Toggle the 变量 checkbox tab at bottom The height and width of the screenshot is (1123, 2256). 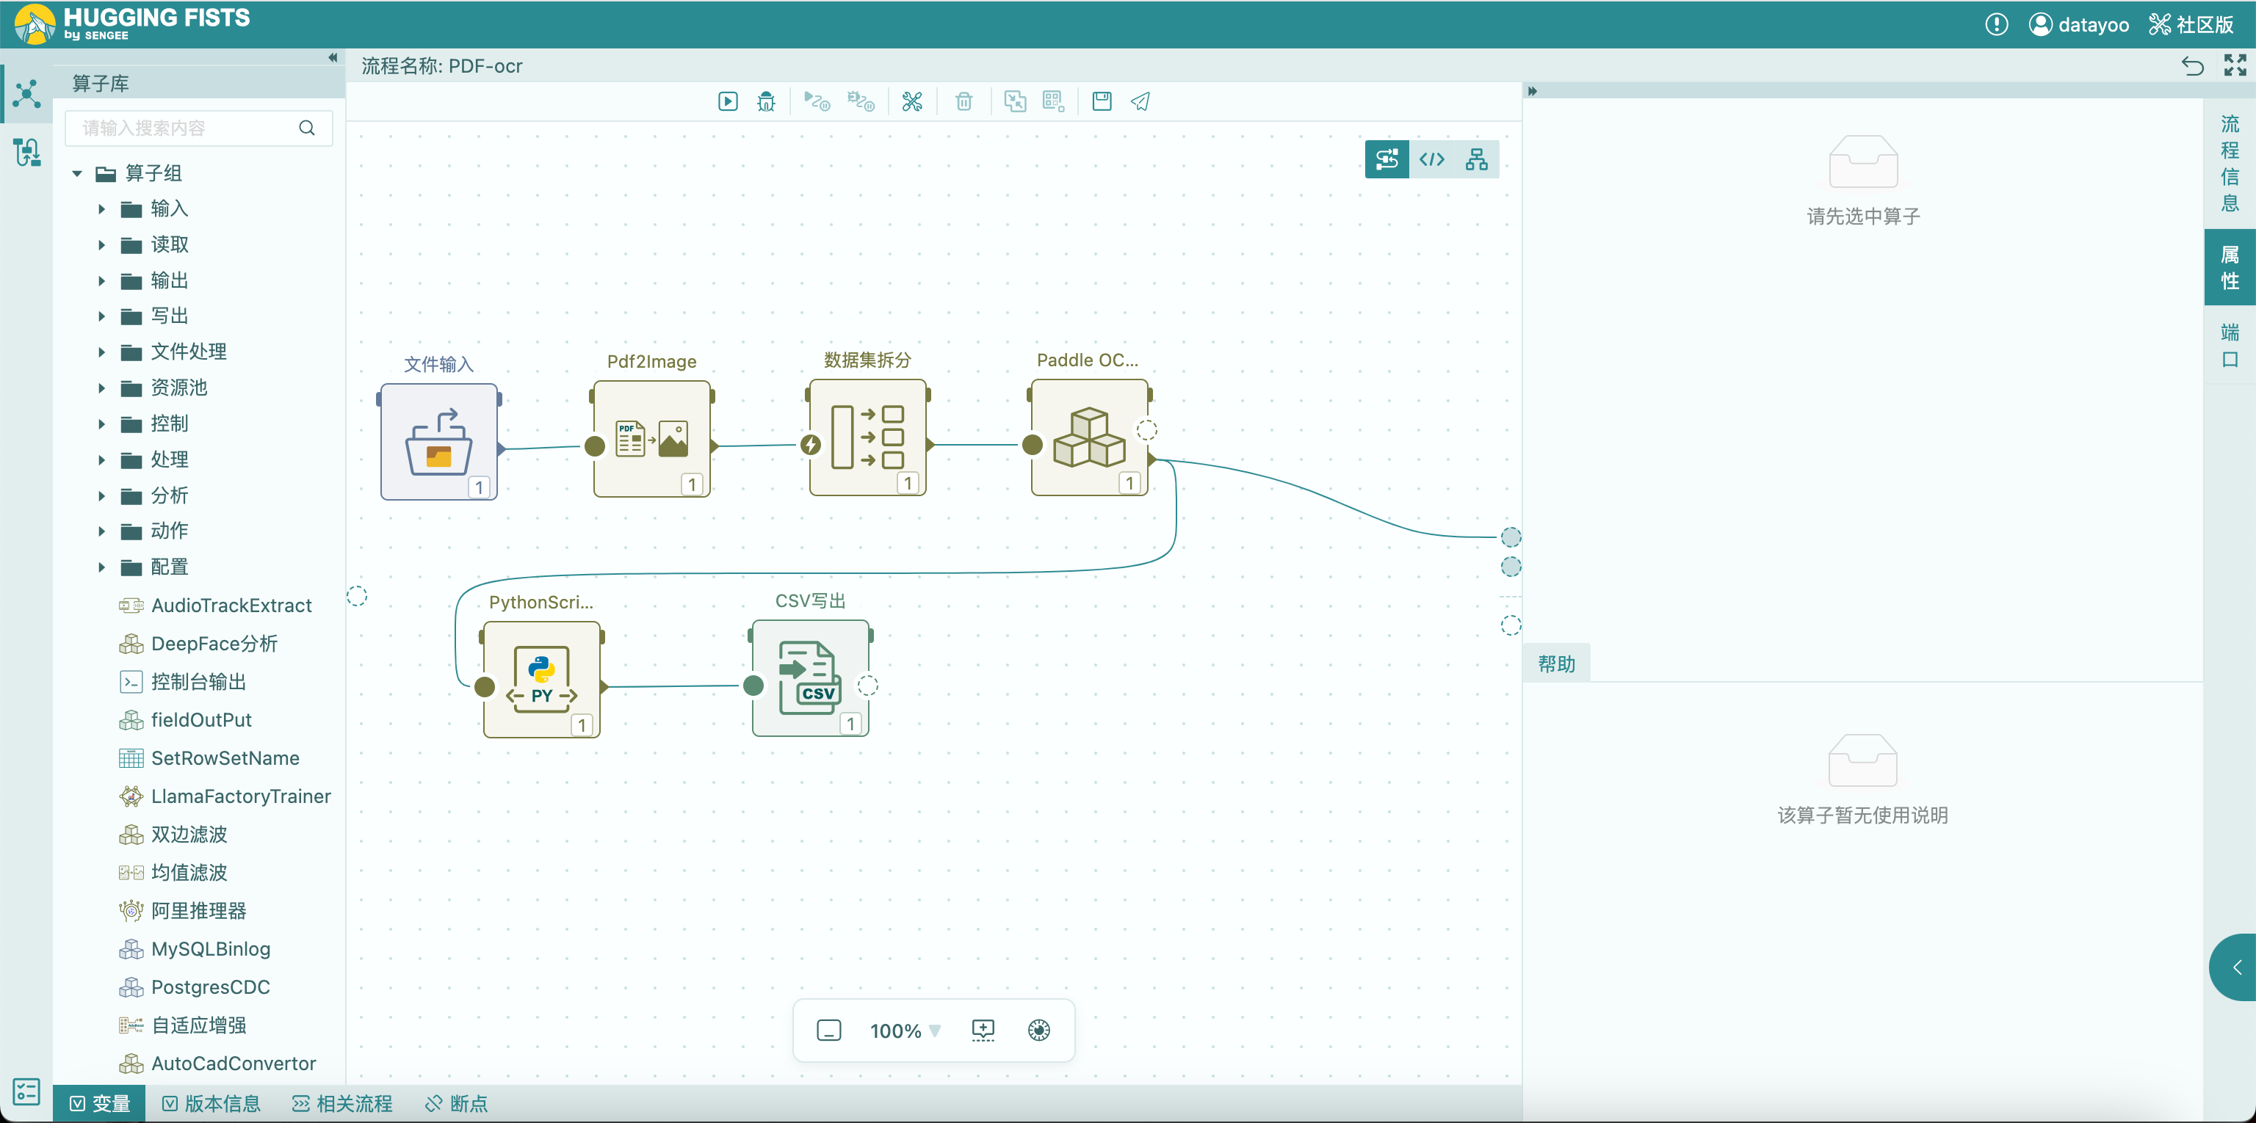coord(100,1103)
